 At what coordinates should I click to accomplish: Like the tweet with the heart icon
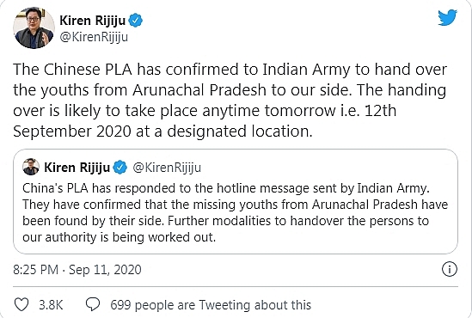(21, 304)
